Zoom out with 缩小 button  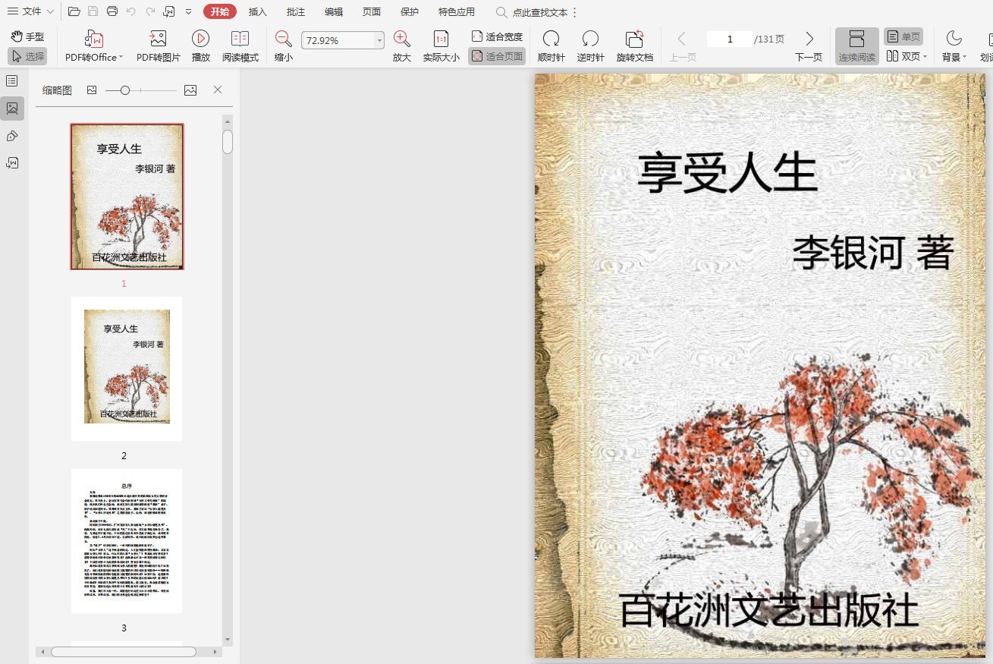point(284,46)
